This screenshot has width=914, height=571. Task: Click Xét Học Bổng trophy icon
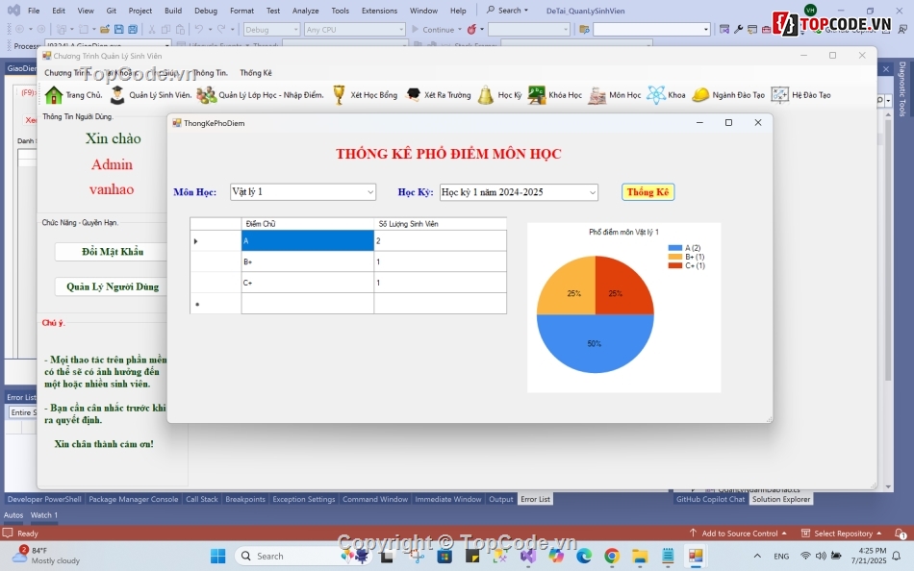[x=339, y=95]
